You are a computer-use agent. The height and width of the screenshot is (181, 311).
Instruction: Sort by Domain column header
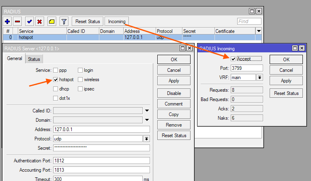(111, 31)
